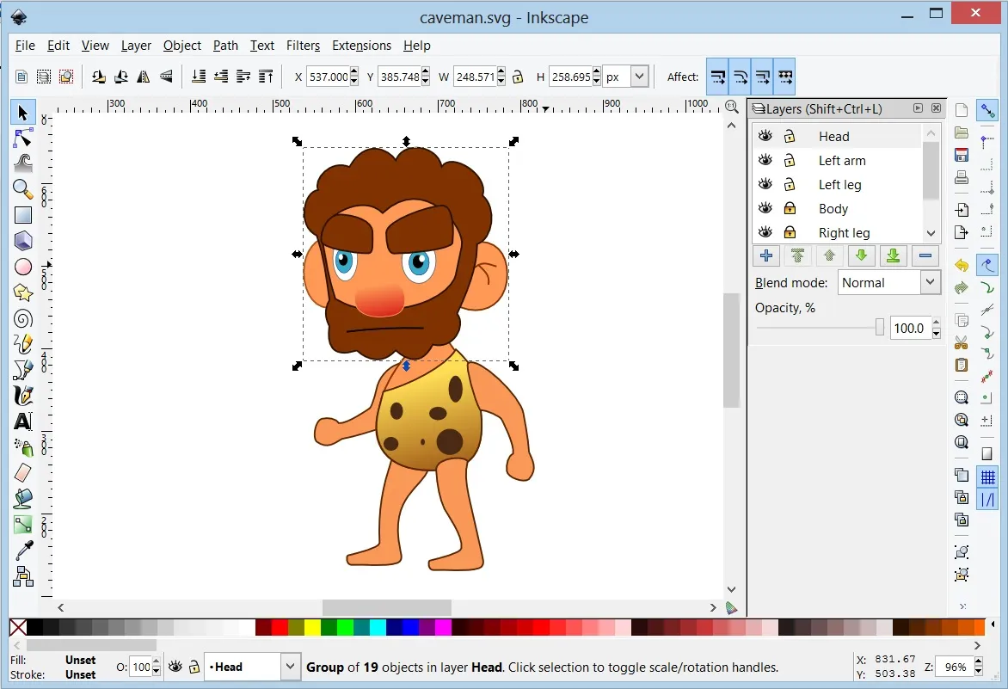Image resolution: width=1008 pixels, height=689 pixels.
Task: Click the no-color X swatch
Action: [18, 627]
